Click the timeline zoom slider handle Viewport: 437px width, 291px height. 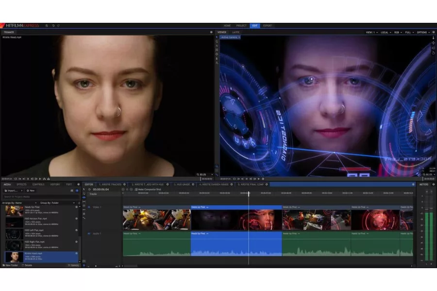point(96,266)
